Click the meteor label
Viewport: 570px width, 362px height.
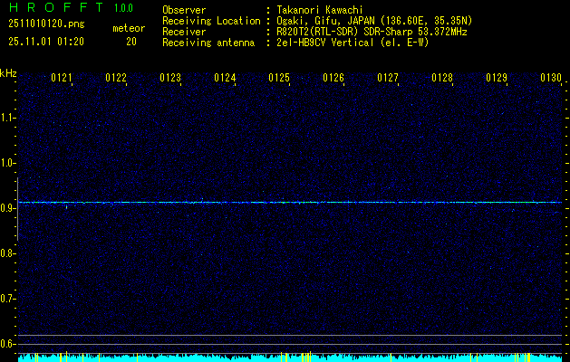pyautogui.click(x=129, y=28)
